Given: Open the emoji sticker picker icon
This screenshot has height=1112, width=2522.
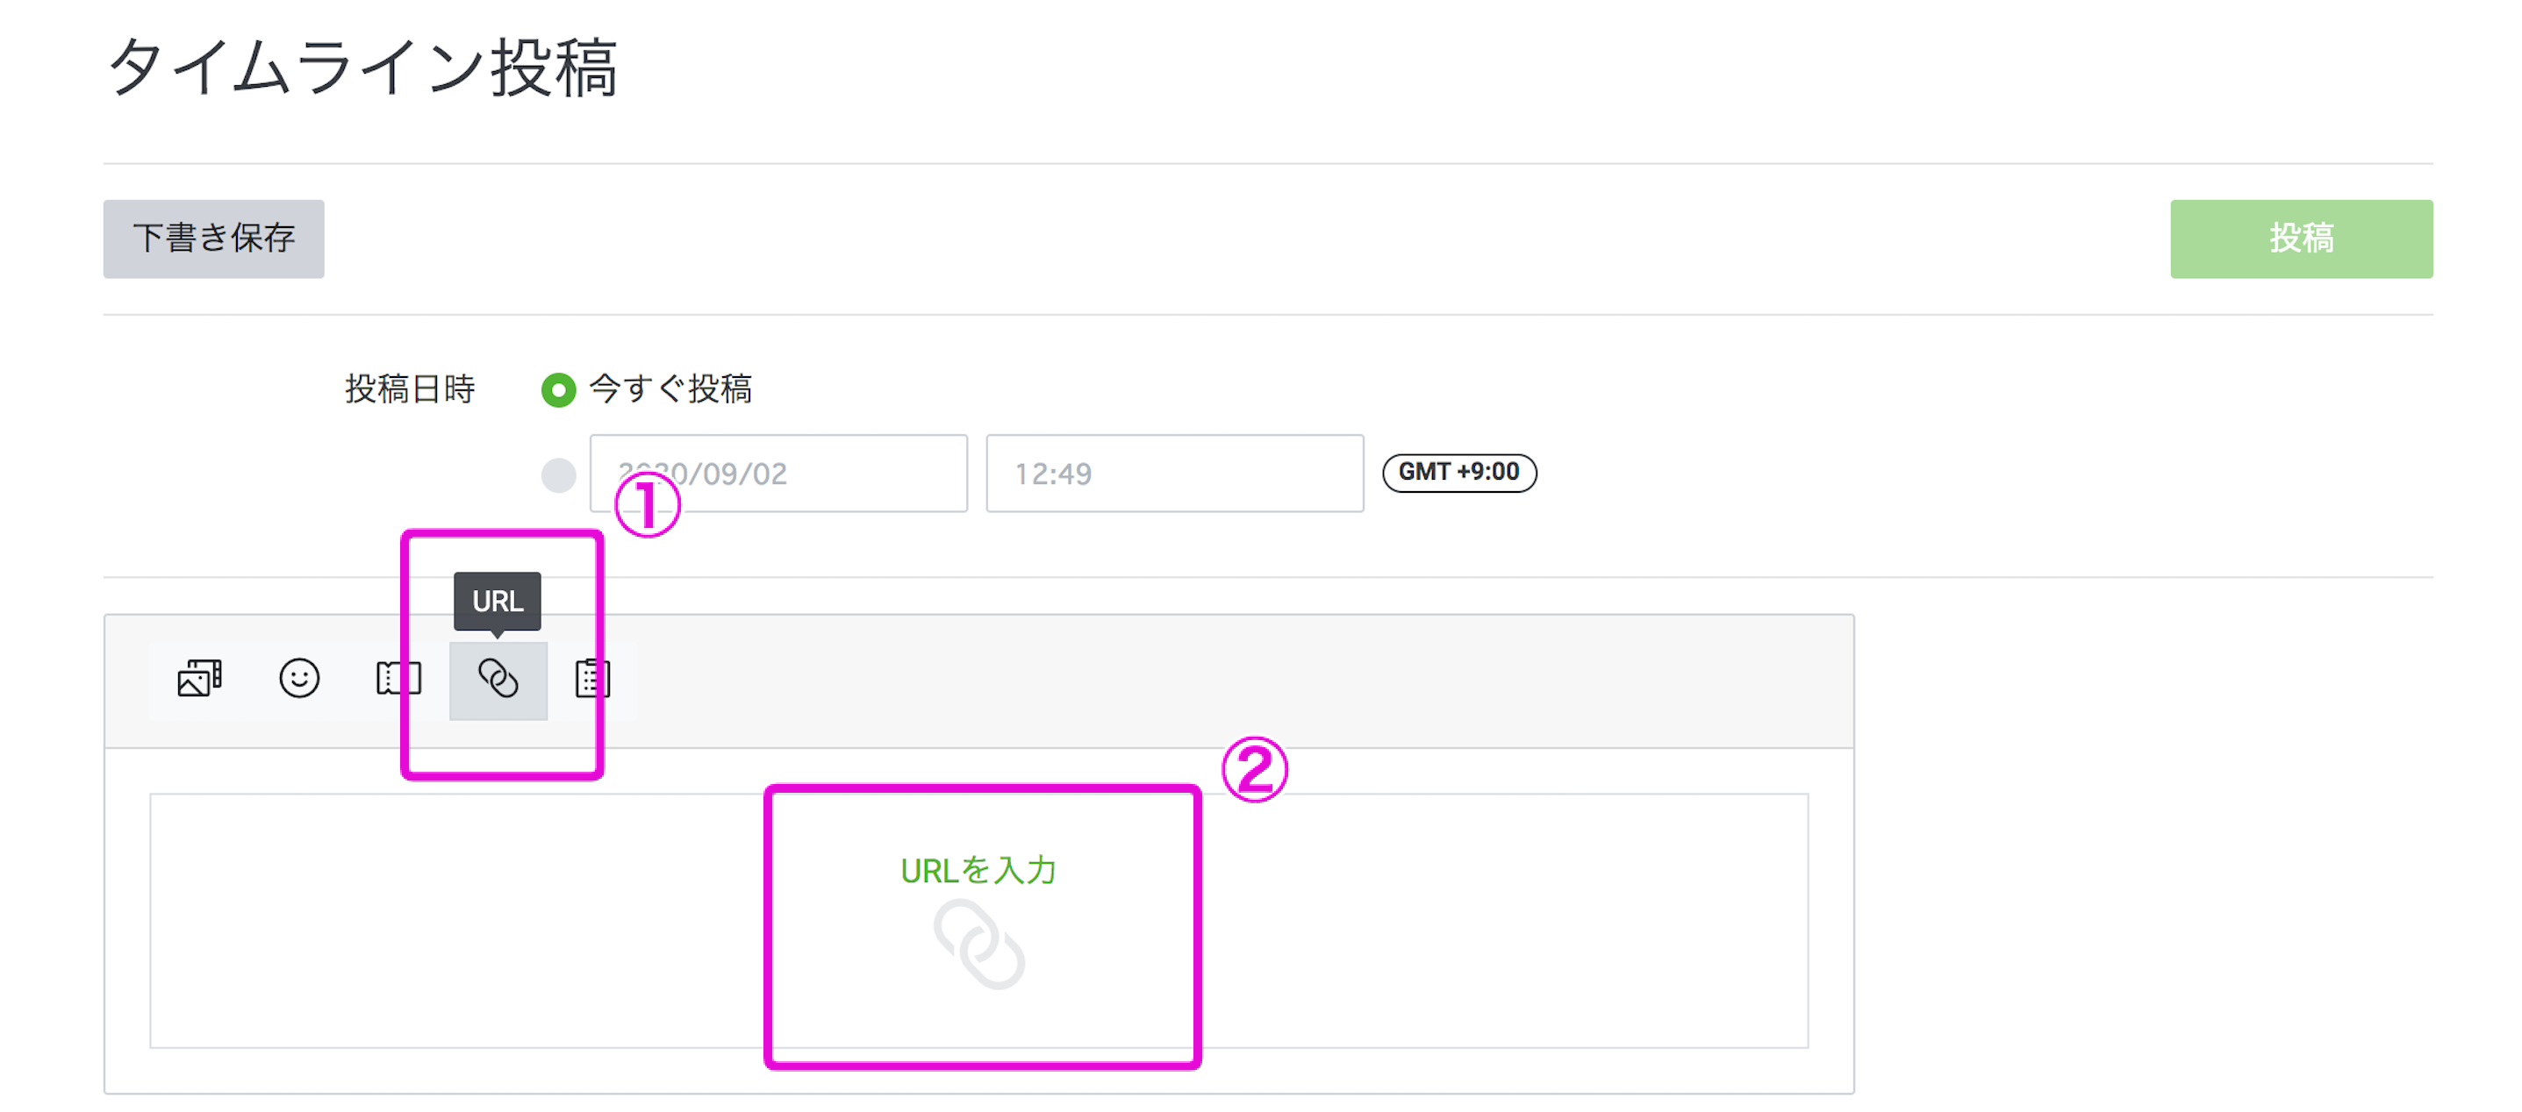Looking at the screenshot, I should point(299,678).
